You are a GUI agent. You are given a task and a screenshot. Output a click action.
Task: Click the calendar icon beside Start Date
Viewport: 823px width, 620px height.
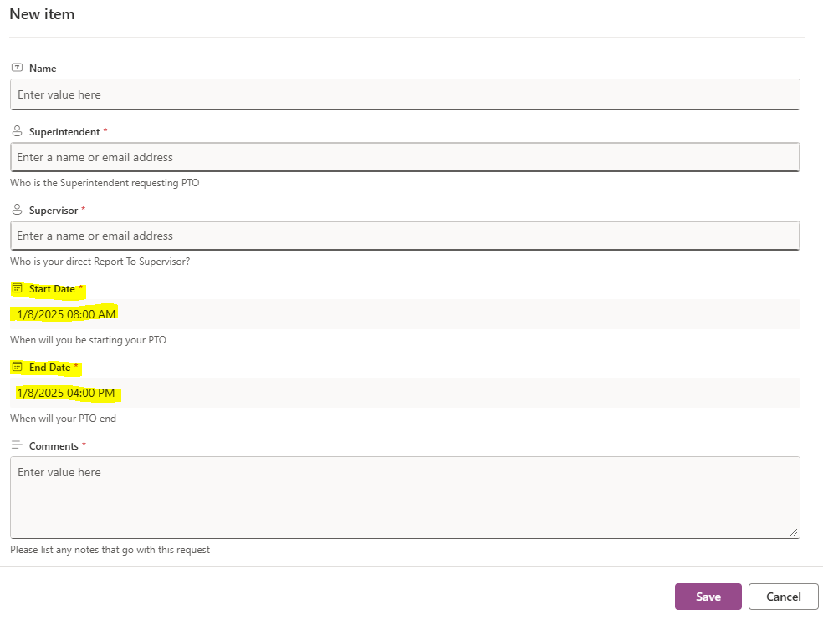(x=17, y=288)
